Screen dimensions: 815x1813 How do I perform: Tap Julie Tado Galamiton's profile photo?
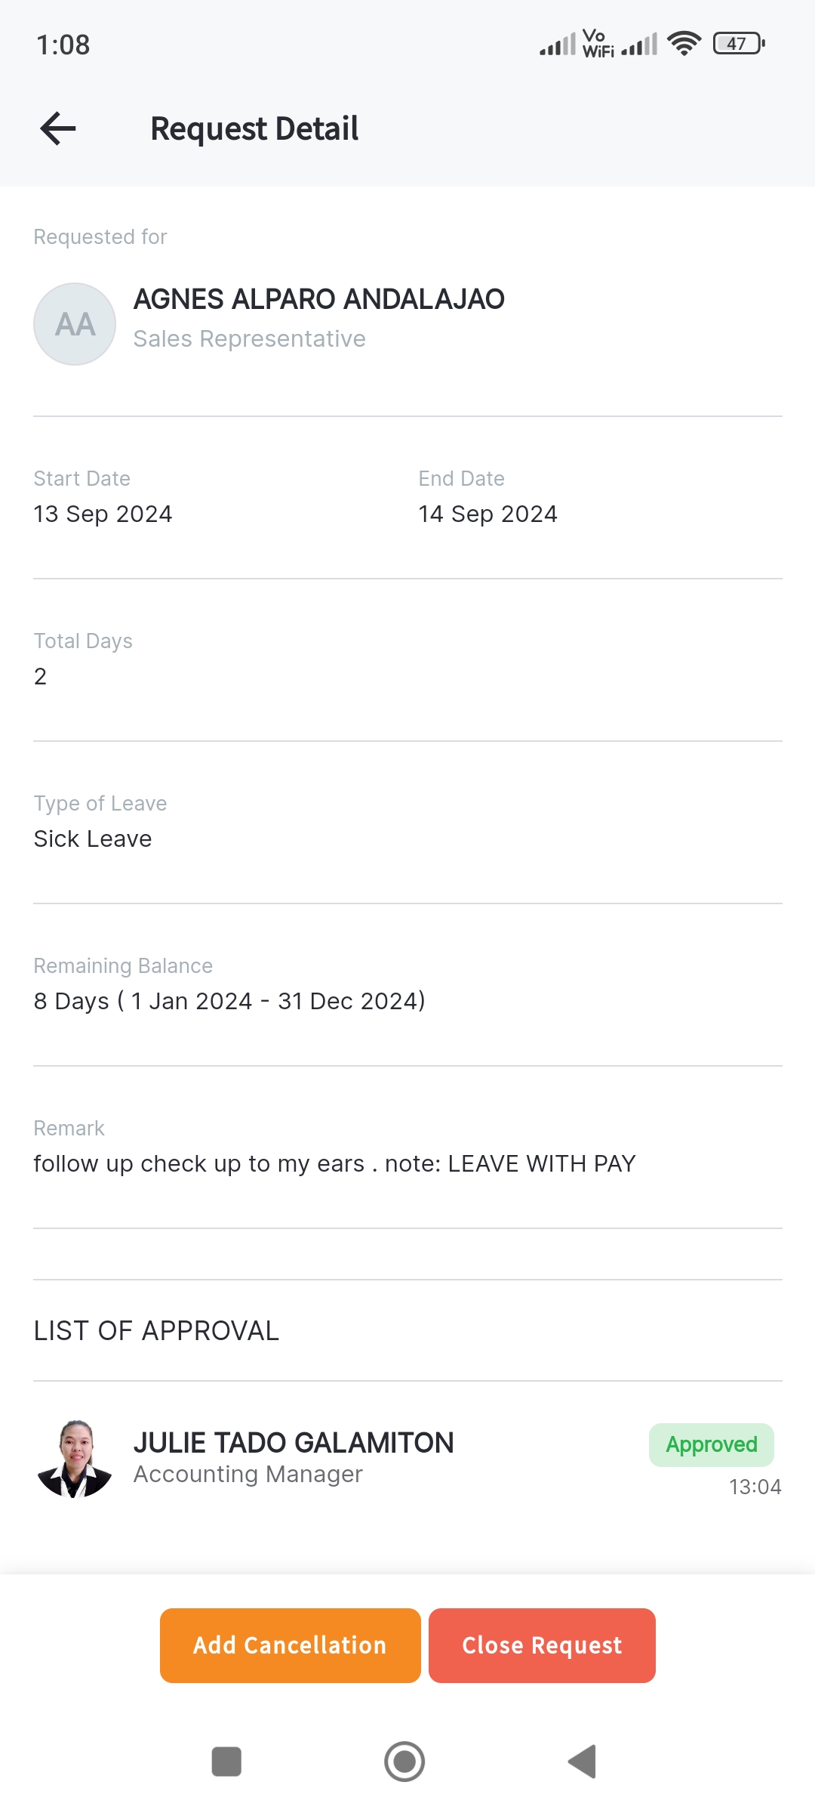tap(75, 1459)
